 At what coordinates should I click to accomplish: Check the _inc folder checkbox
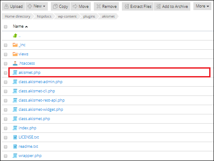point(6,45)
